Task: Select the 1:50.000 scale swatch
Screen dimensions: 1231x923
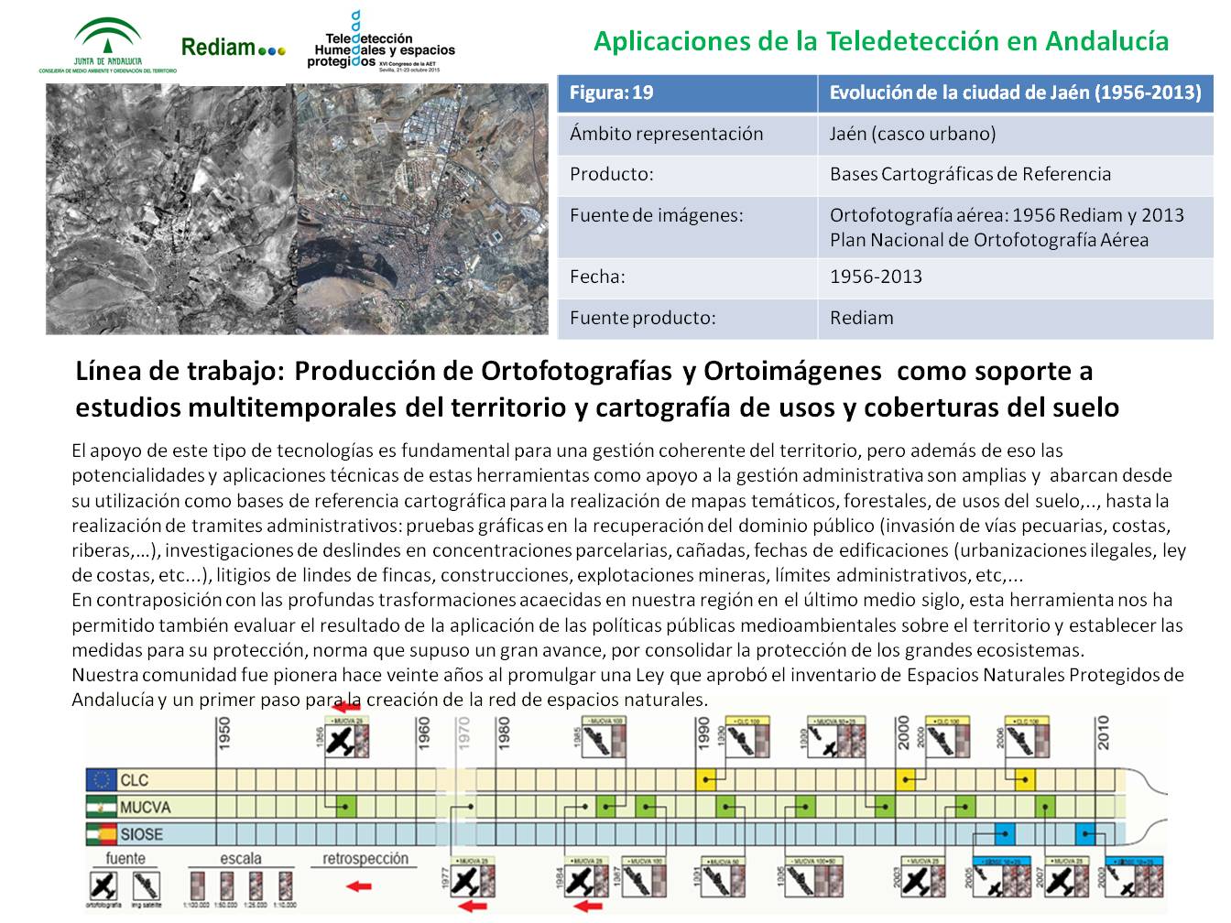Action: [x=226, y=885]
